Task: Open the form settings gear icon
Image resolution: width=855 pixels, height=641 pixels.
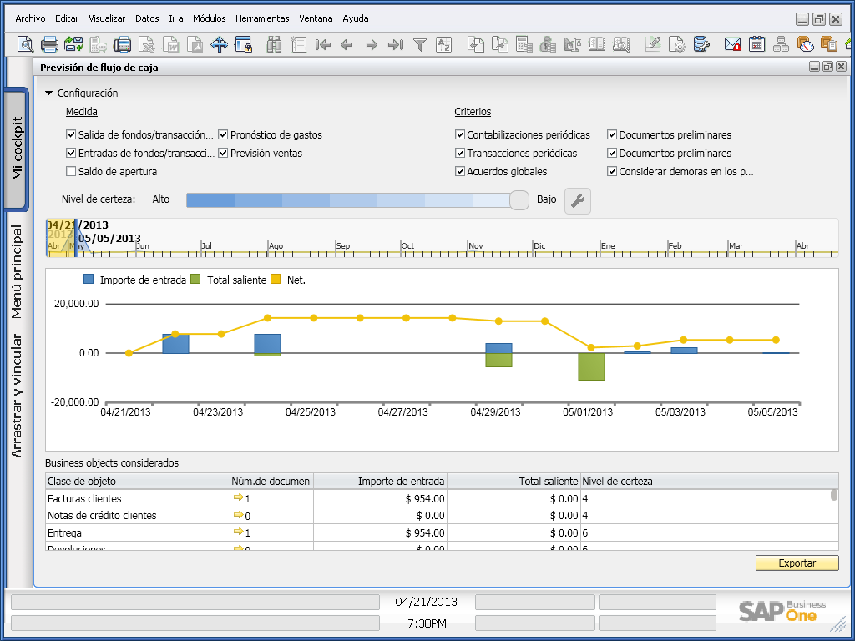Action: click(x=676, y=44)
